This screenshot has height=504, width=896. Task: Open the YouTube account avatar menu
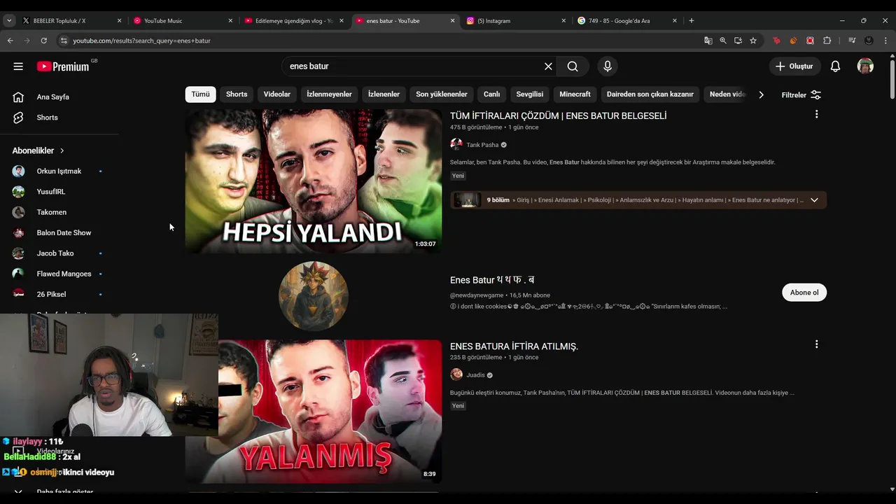point(865,66)
